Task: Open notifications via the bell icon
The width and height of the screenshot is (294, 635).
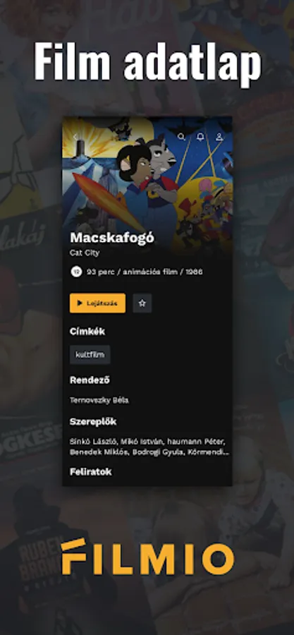Action: (200, 137)
